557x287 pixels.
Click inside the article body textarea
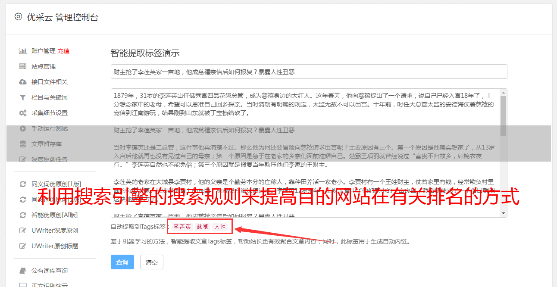(305, 153)
